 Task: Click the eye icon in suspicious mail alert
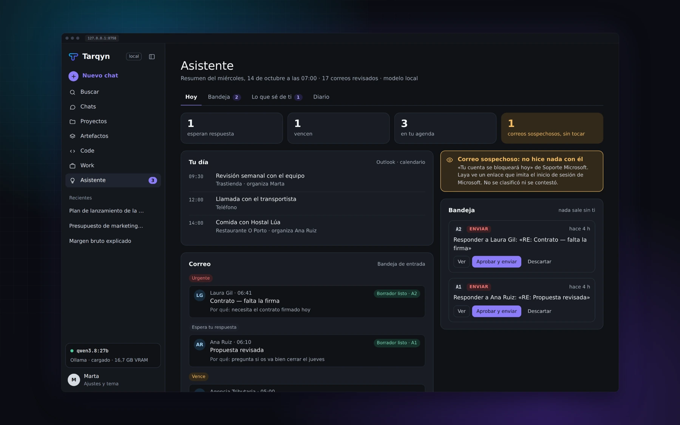click(x=450, y=160)
